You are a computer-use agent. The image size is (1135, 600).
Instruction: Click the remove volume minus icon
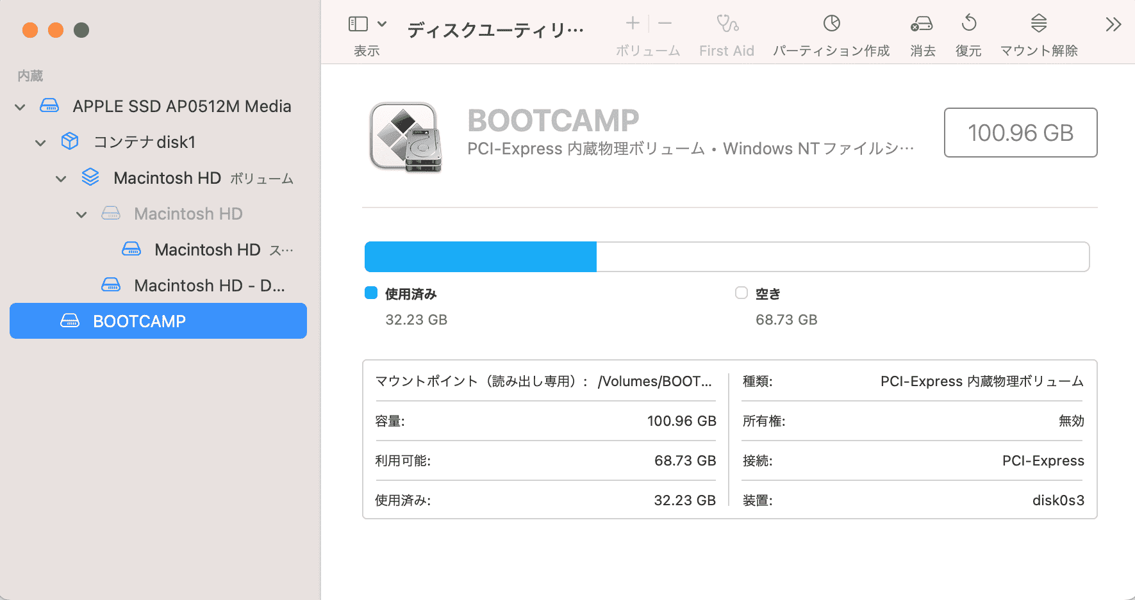pos(665,23)
